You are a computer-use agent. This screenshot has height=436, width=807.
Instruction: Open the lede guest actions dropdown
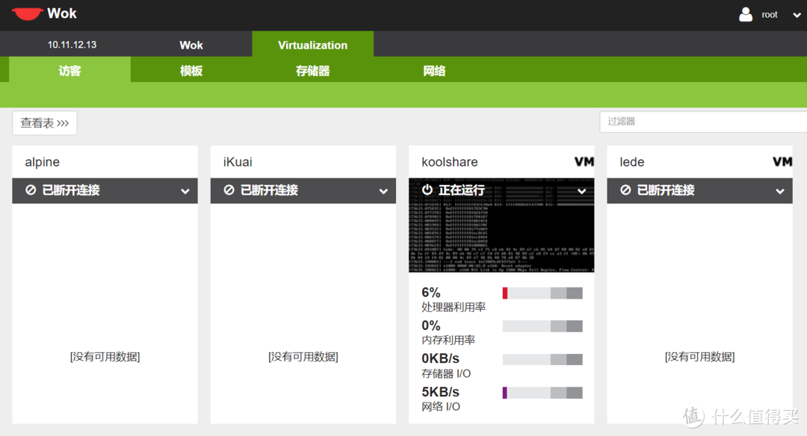pos(780,191)
